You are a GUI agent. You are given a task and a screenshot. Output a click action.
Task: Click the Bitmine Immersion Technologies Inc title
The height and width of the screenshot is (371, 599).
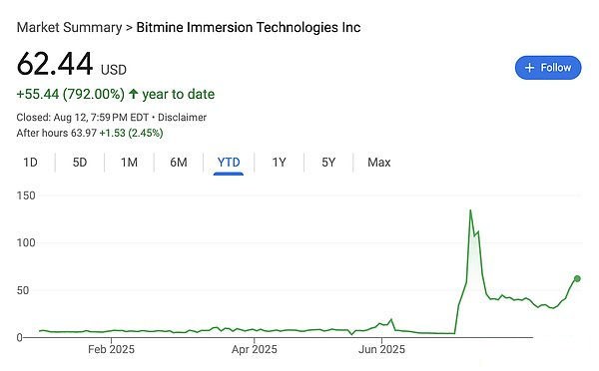(249, 28)
